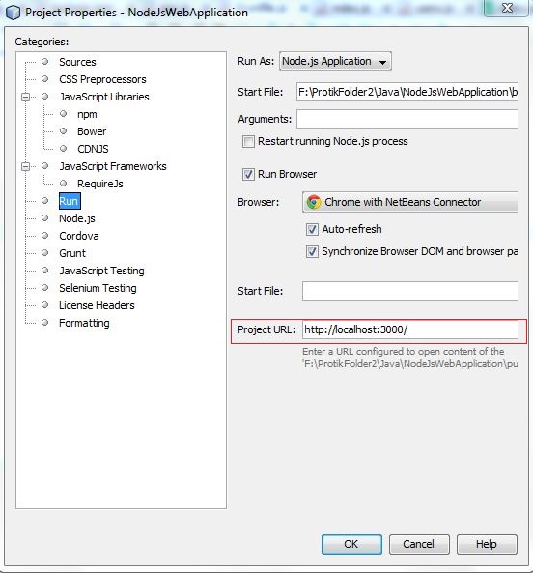
Task: Uncheck the Run Browser checkbox
Action: click(x=248, y=174)
